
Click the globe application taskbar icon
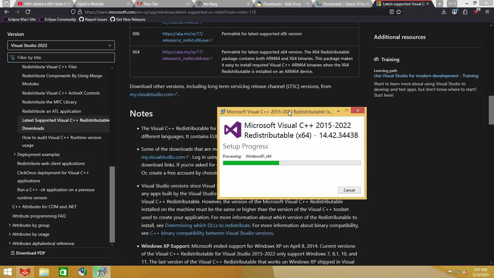tap(82, 272)
